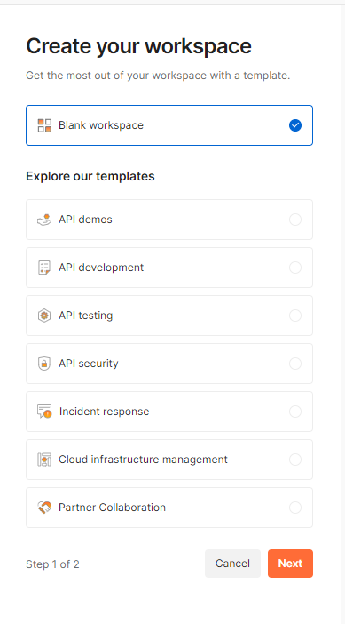This screenshot has height=624, width=345.
Task: Select the API development radio button
Action: click(x=295, y=268)
